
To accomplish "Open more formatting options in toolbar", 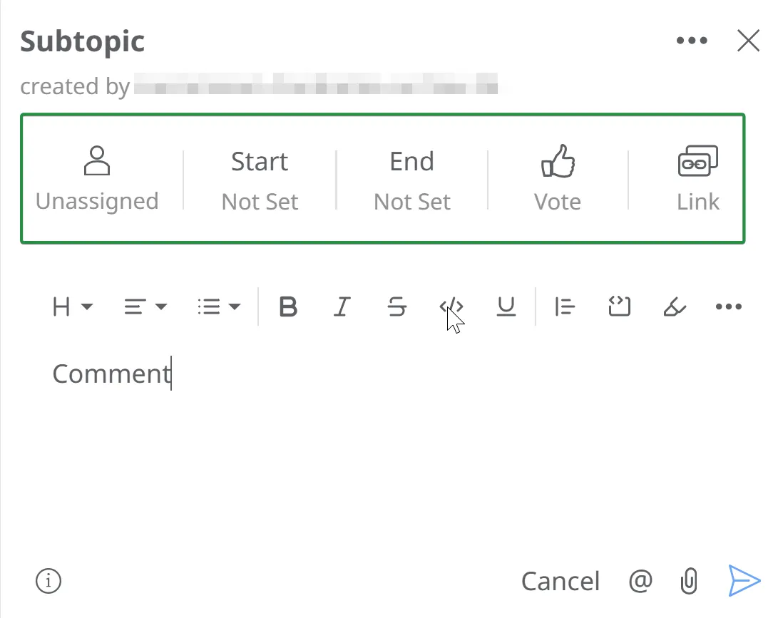I will (x=728, y=307).
